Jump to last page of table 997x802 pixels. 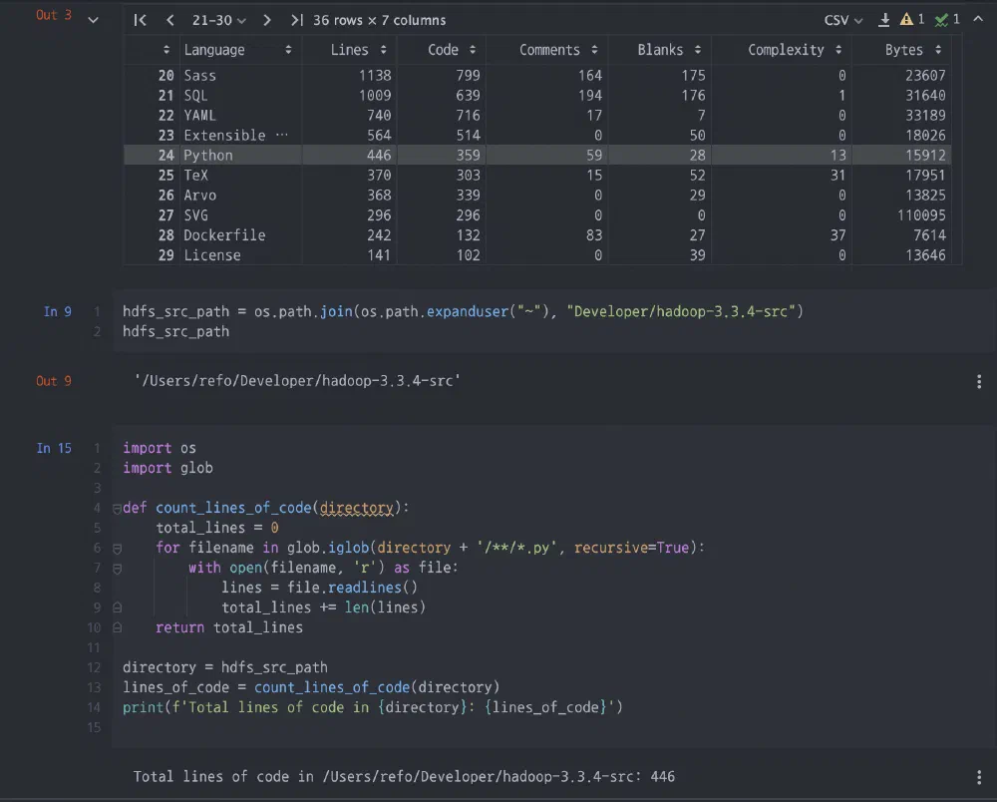click(296, 20)
